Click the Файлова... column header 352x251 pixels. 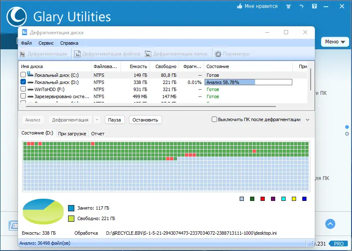click(x=106, y=66)
